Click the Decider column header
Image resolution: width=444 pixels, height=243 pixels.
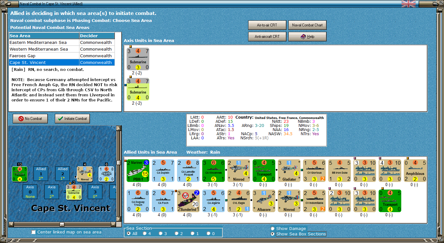coord(97,36)
